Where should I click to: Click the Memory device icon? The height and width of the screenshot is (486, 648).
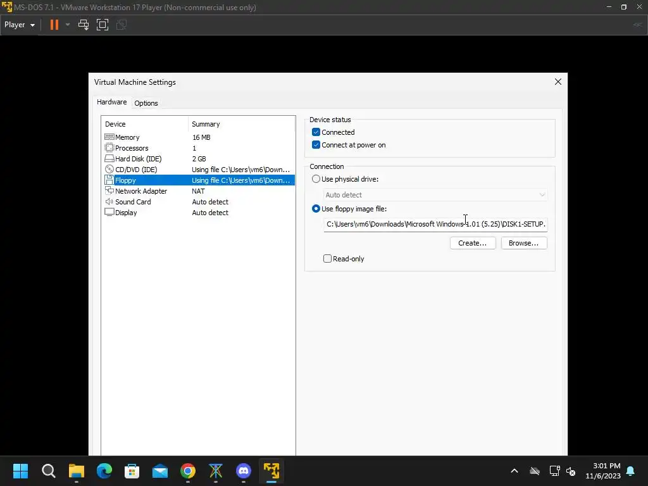click(109, 137)
